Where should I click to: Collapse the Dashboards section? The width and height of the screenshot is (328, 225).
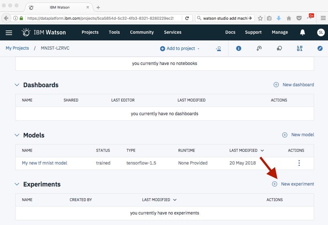[x=17, y=85]
